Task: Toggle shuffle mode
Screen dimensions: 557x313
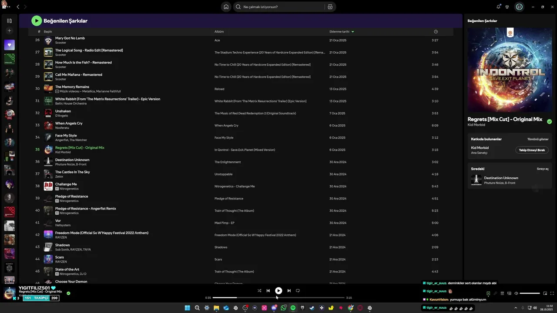Action: click(x=259, y=290)
